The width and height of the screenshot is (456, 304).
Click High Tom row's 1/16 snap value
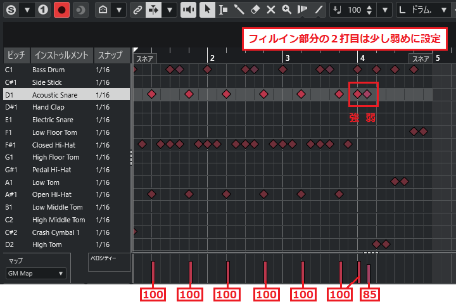[x=103, y=244]
